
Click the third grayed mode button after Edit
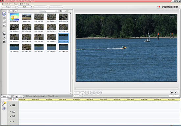coord(40,7)
